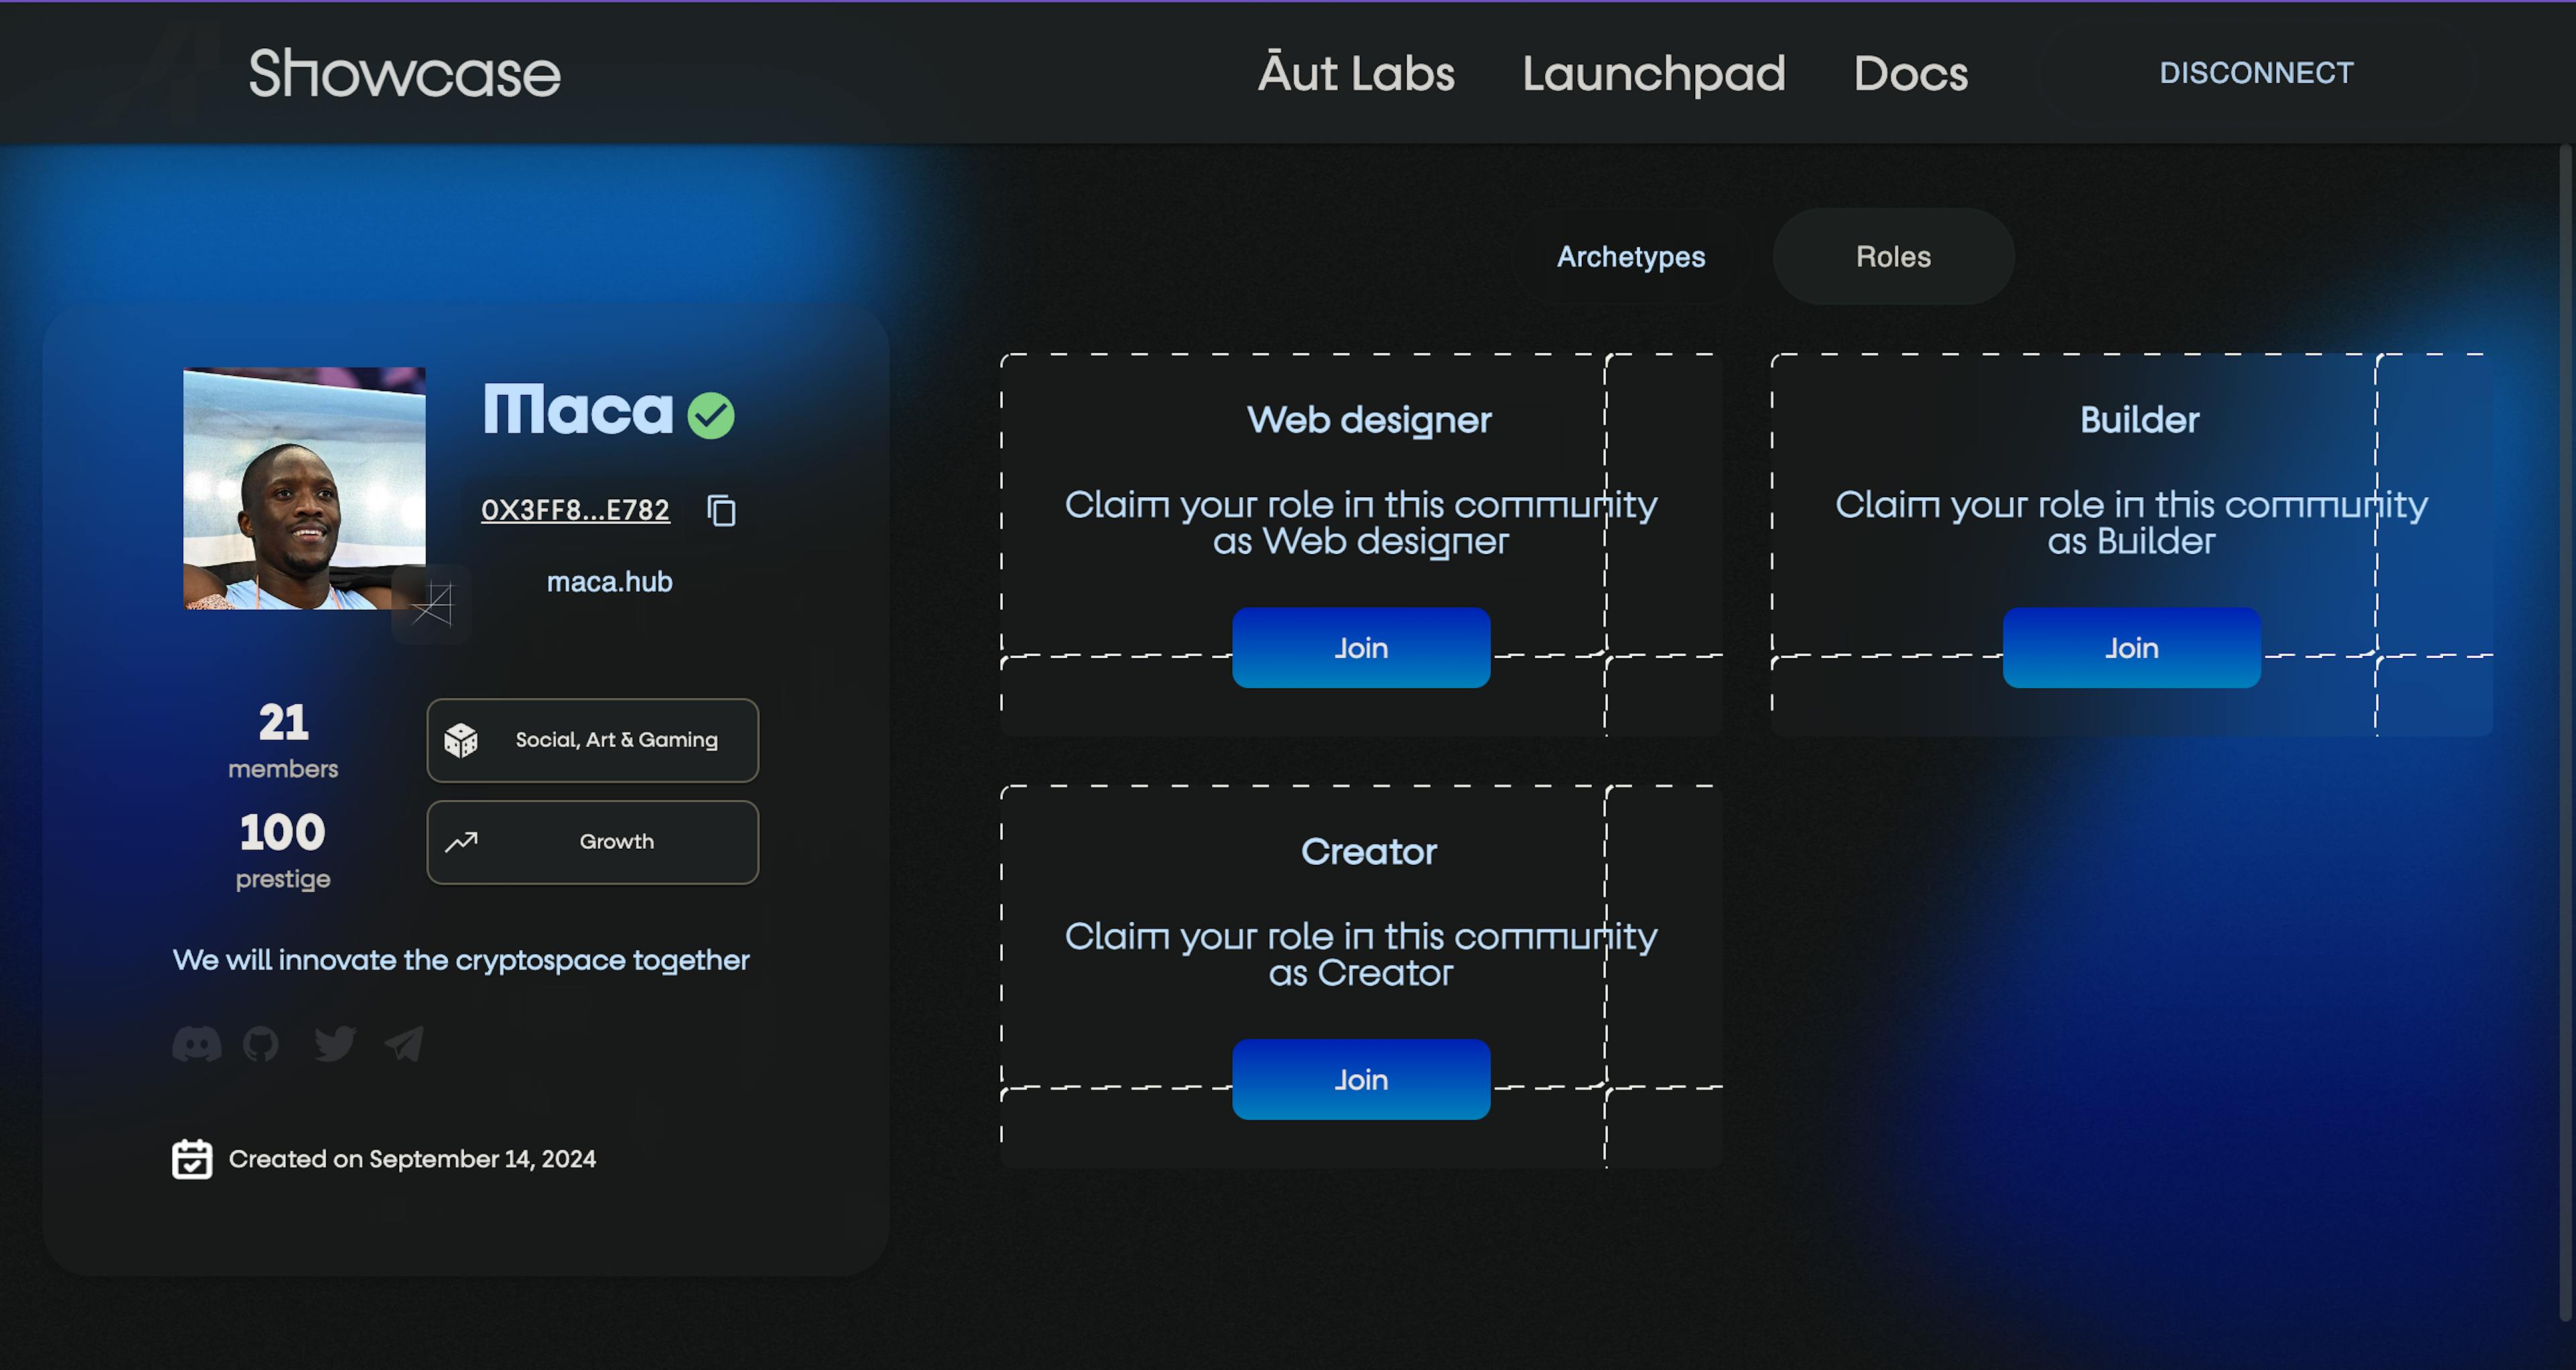This screenshot has height=1370, width=2576.
Task: Click the green verified checkmark badge
Action: [x=711, y=415]
